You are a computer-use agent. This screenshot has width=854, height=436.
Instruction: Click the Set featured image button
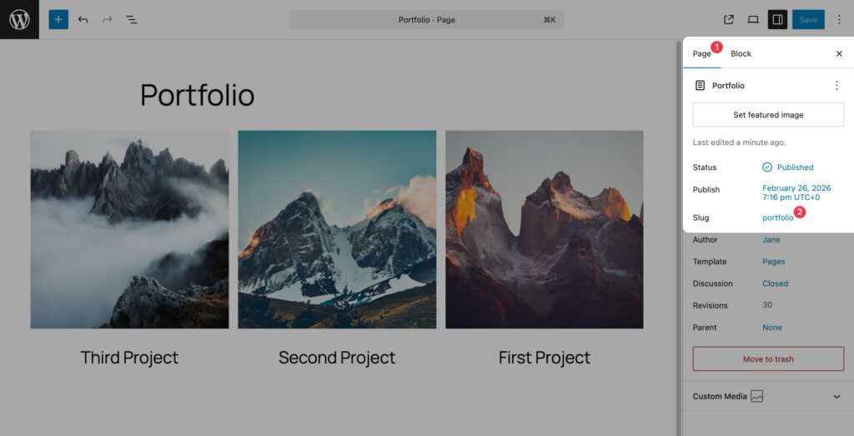tap(768, 115)
